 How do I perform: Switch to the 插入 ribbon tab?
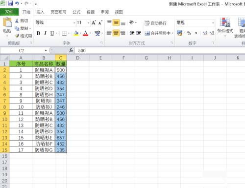coord(40,12)
